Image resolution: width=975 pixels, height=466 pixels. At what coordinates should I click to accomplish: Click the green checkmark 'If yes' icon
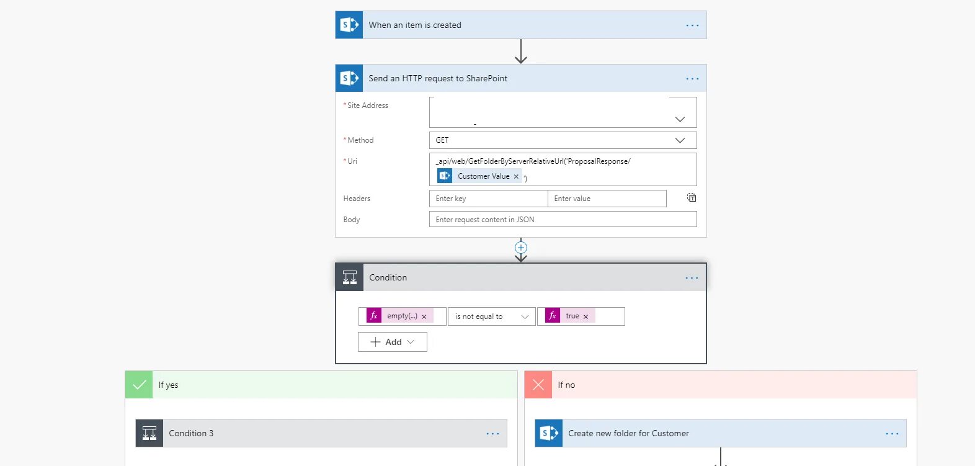point(139,385)
